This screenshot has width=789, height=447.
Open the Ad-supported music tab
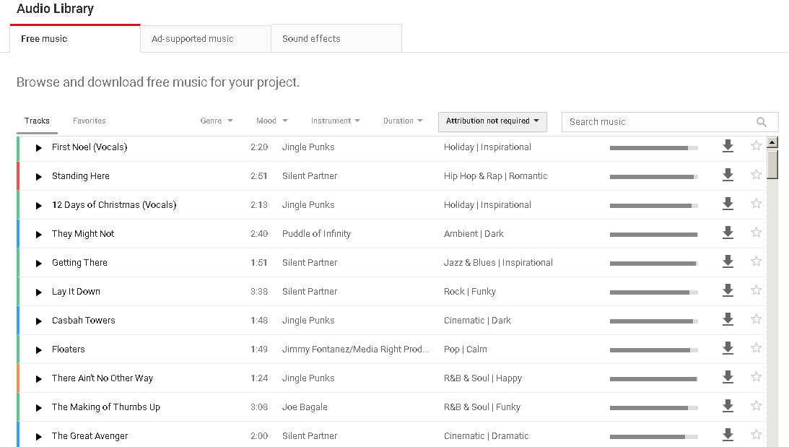tap(205, 38)
